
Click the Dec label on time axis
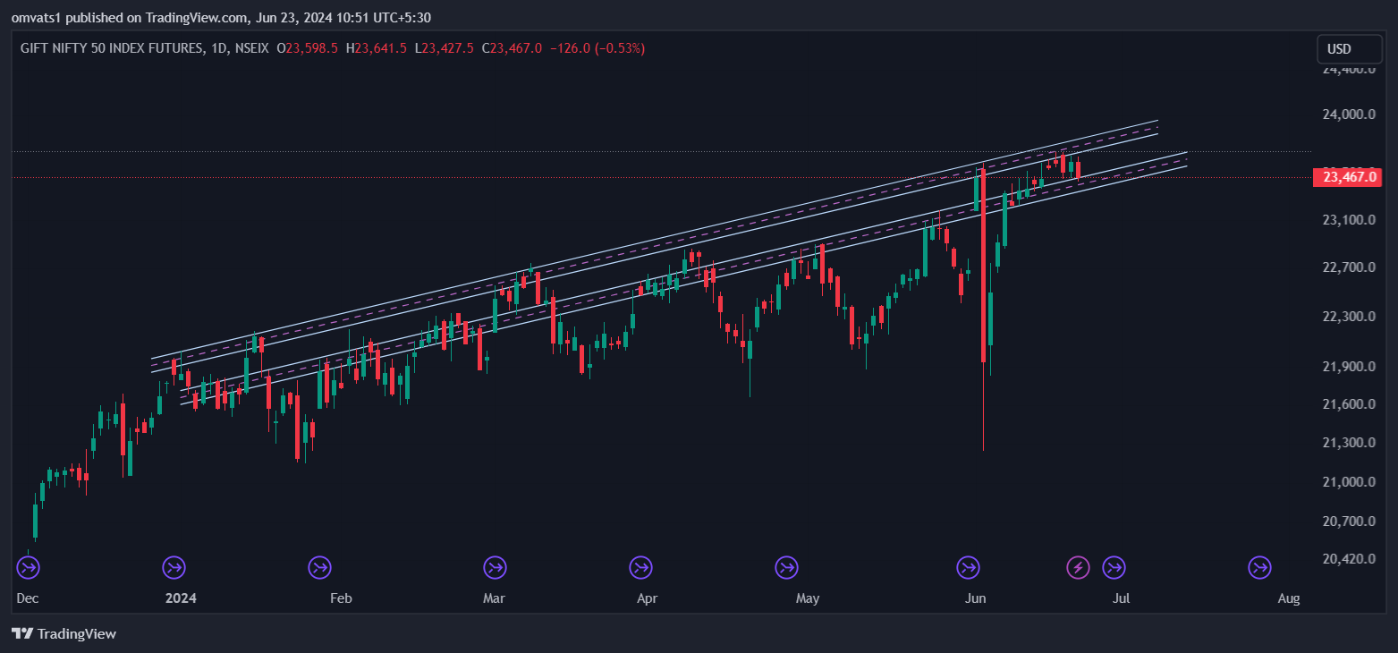[28, 598]
